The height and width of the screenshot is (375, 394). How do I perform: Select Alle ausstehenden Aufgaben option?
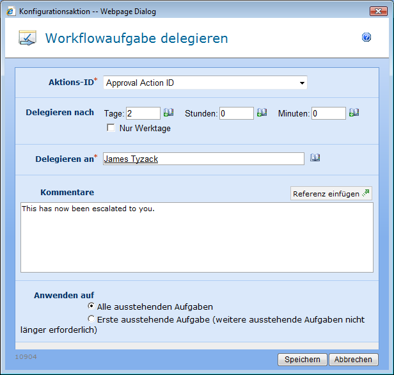91,307
